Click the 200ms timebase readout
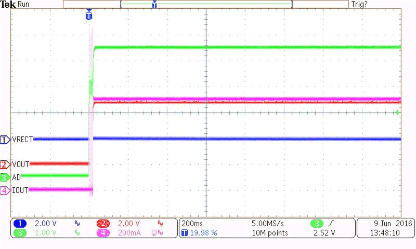The width and height of the screenshot is (416, 249). 192,224
